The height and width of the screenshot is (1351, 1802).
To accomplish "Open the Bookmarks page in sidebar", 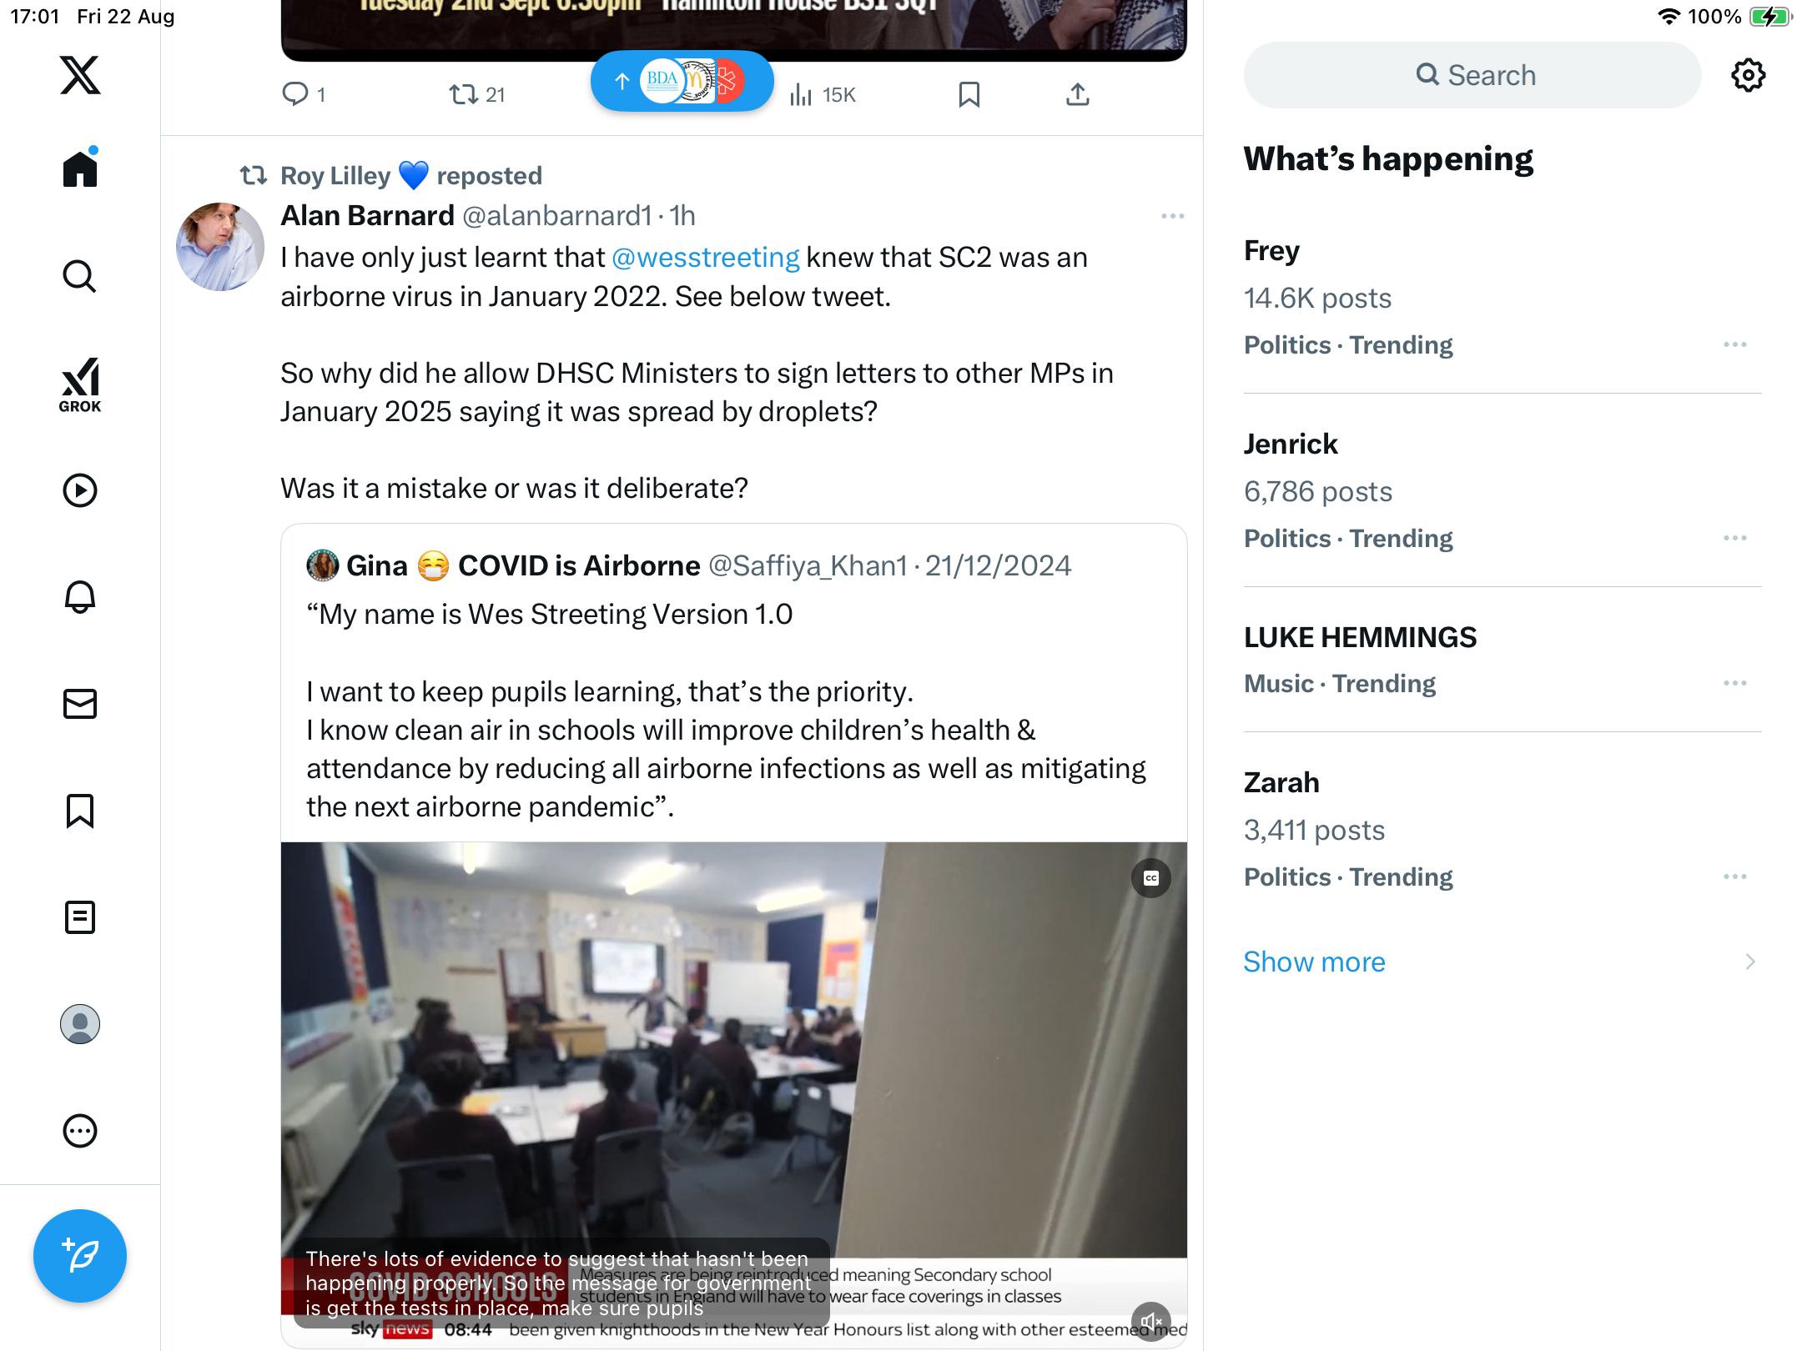I will click(x=80, y=811).
